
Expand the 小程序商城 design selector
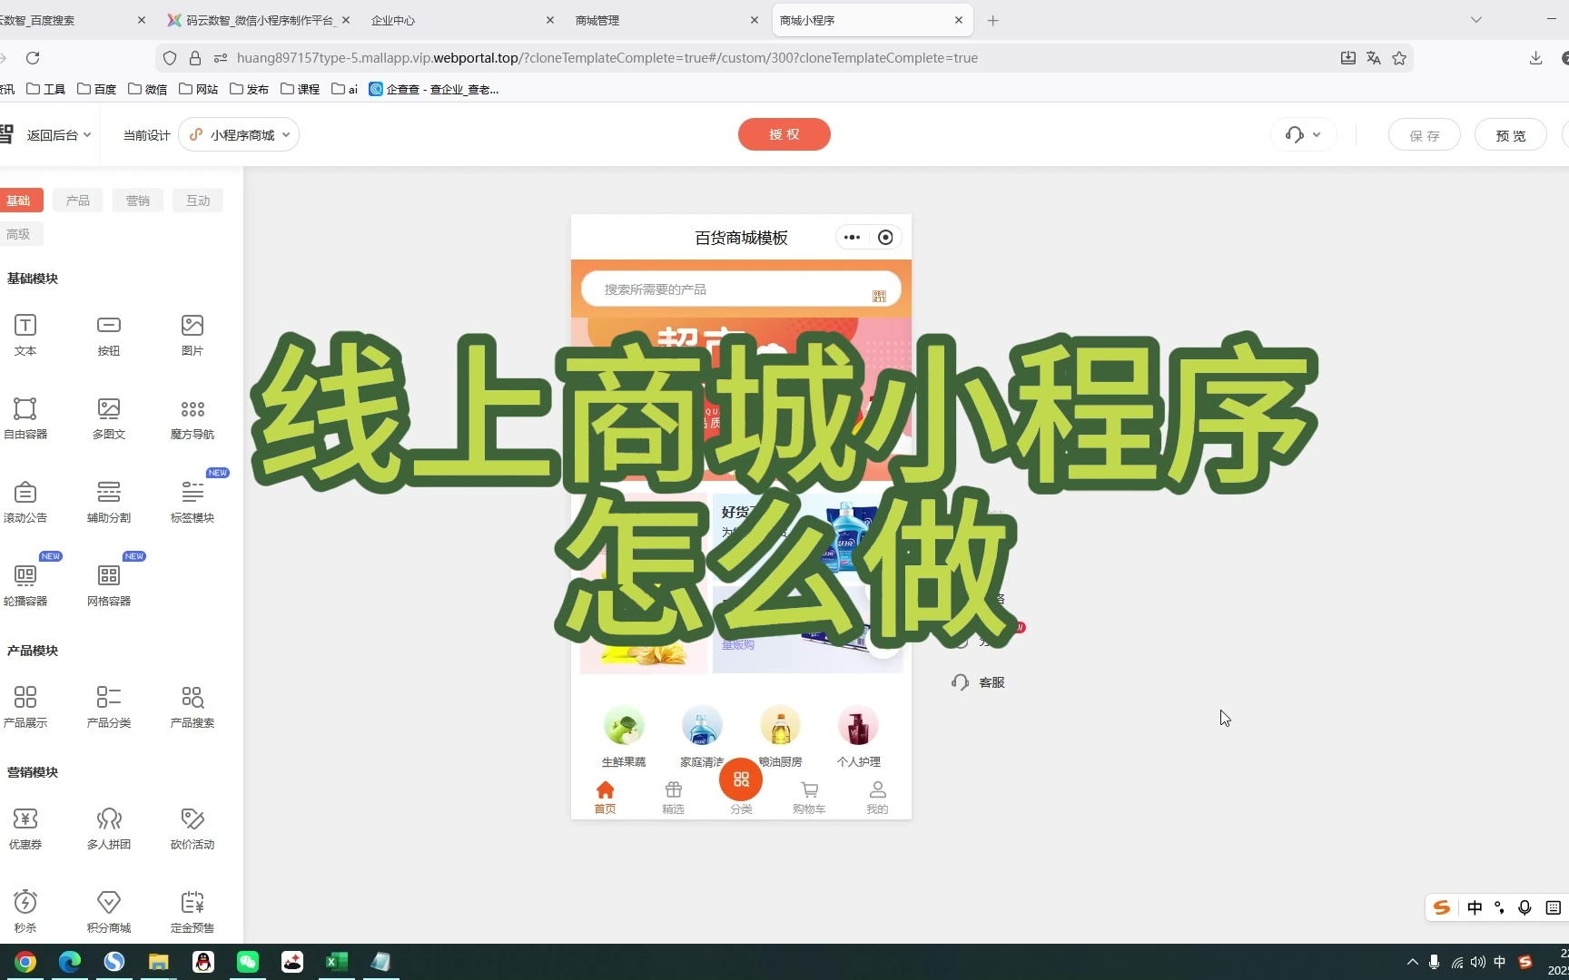point(240,135)
